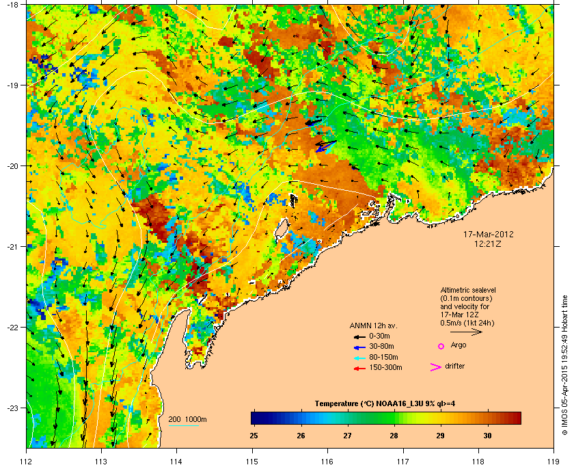Click the Temperature NOAA16_L3U colorbar title
The width and height of the screenshot is (574, 465).
click(385, 404)
